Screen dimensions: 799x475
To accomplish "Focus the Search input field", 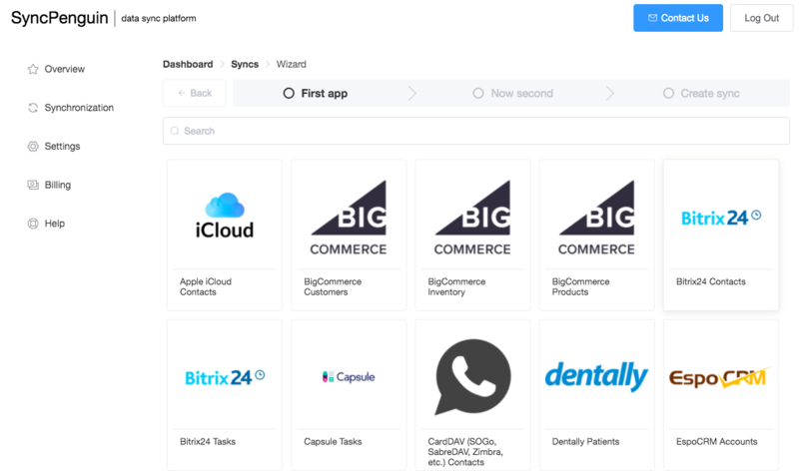I will (x=476, y=131).
